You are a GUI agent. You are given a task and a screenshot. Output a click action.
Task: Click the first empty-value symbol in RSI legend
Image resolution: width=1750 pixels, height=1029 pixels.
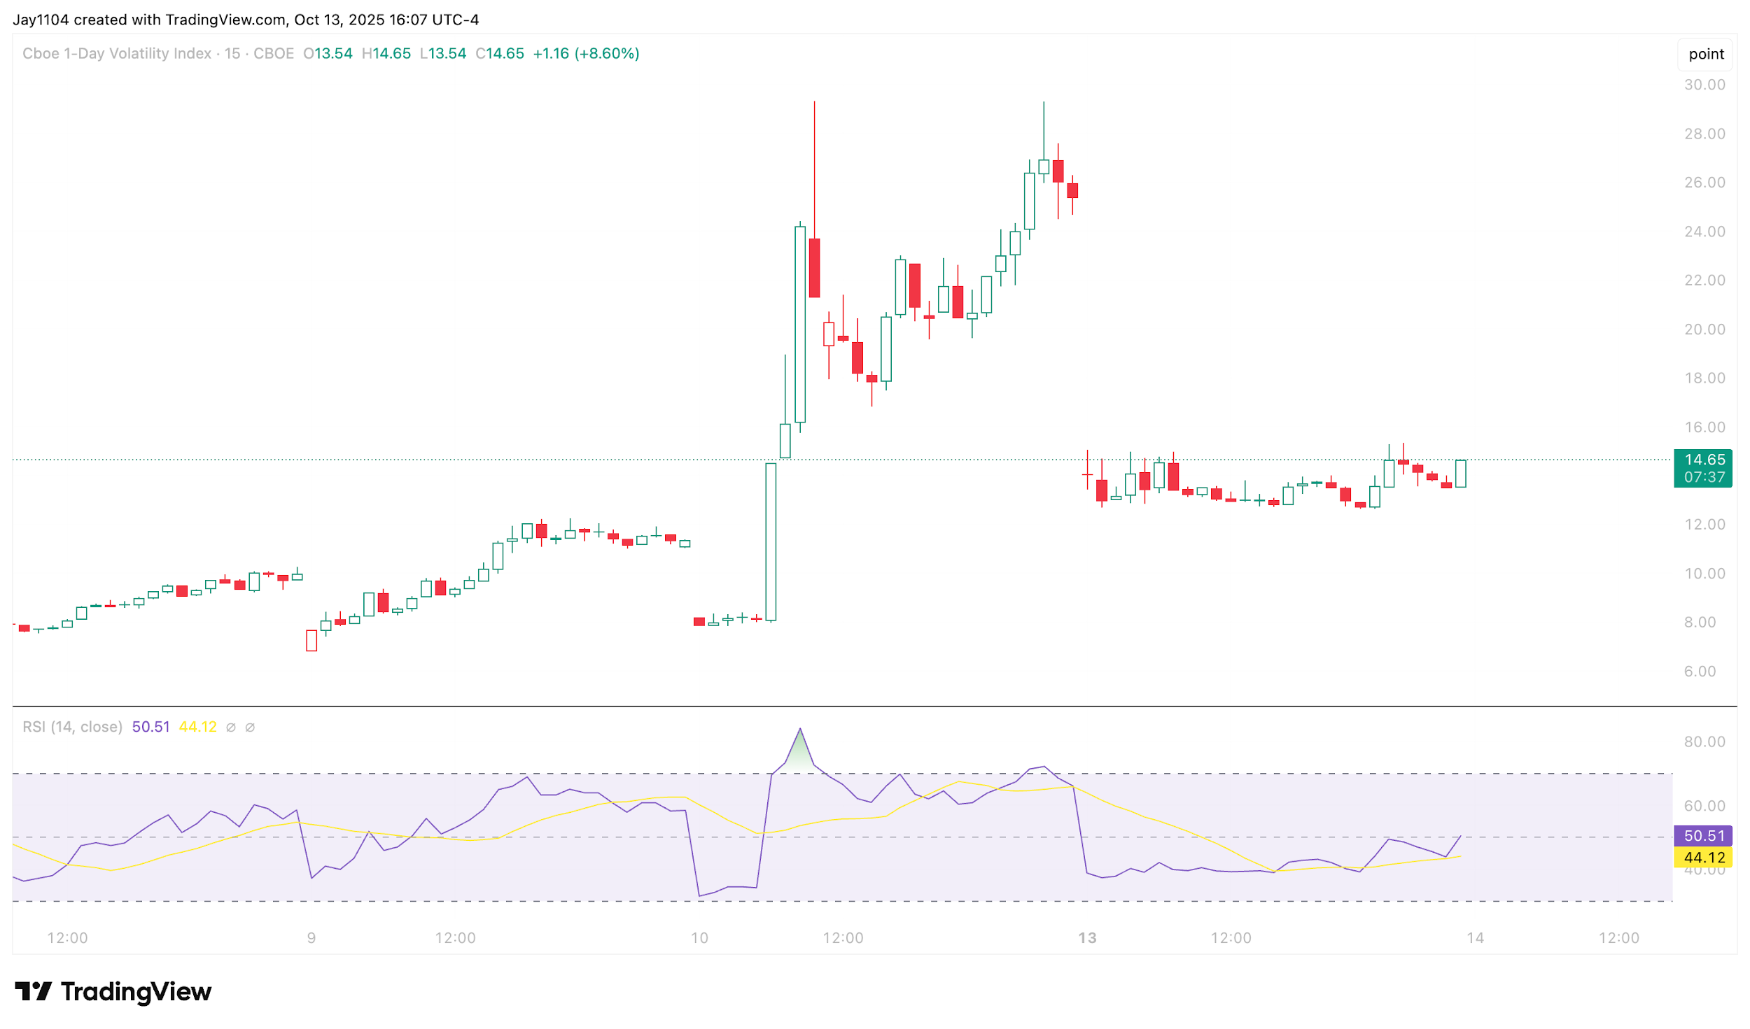[x=231, y=728]
